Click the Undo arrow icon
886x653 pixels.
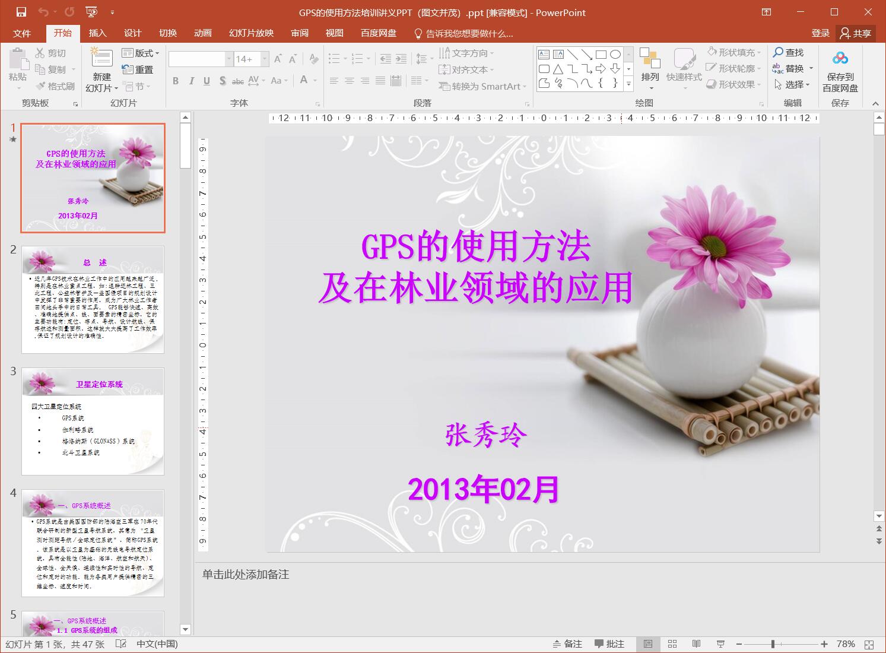click(x=43, y=12)
